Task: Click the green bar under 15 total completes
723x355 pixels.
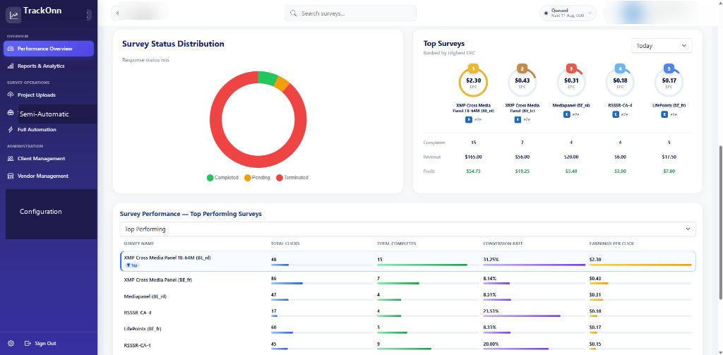Action: (422, 265)
